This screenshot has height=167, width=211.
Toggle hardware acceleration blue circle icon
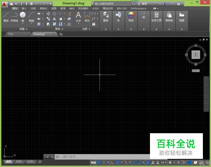tap(190, 162)
